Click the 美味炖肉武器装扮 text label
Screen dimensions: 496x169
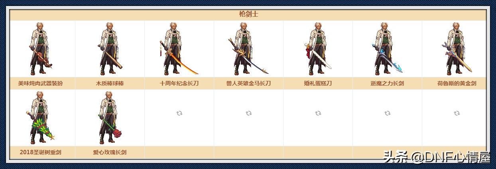point(41,84)
